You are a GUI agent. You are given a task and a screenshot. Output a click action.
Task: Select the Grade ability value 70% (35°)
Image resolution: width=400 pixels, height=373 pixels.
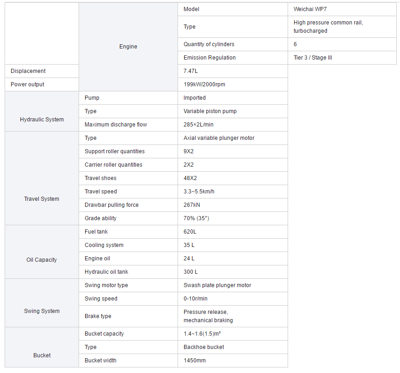click(x=199, y=218)
